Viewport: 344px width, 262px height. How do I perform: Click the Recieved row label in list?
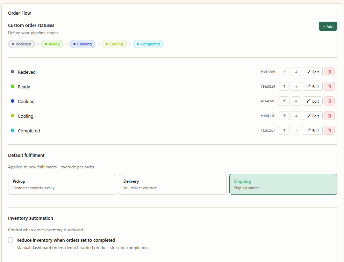pos(27,72)
